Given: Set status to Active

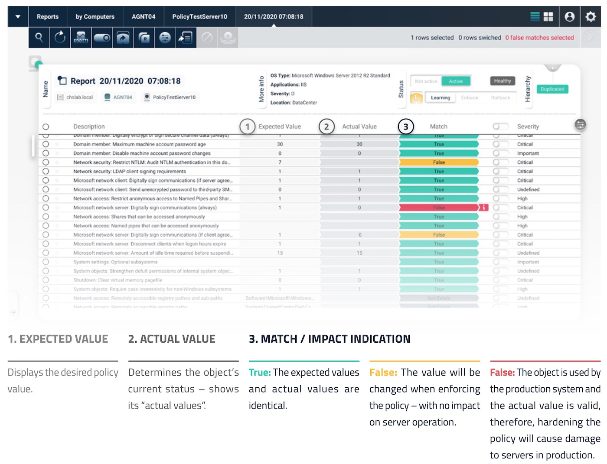Looking at the screenshot, I should coord(456,81).
